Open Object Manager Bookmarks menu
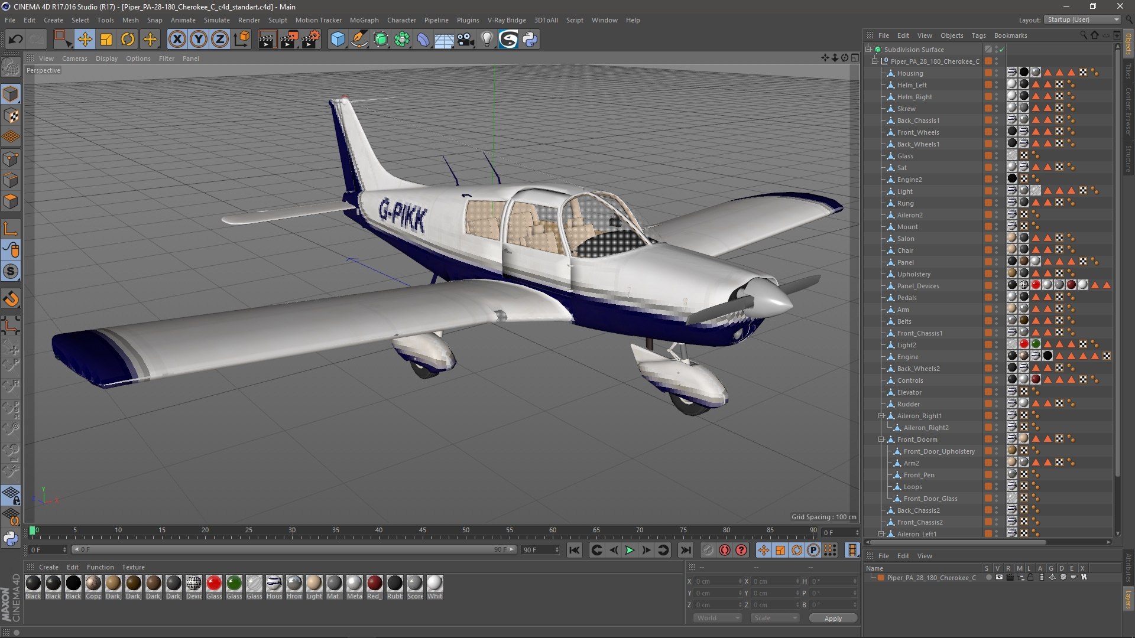The width and height of the screenshot is (1135, 638). (x=1010, y=35)
